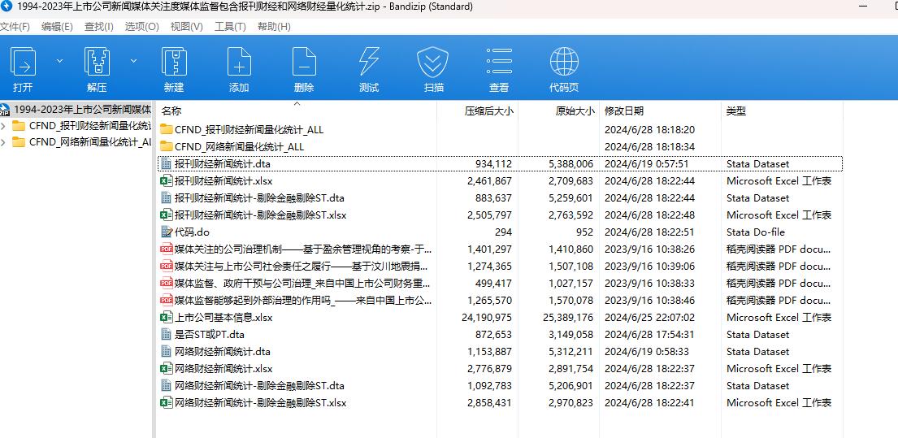The height and width of the screenshot is (438, 898).
Task: Click the Excel icon of 上市公司基本信息.xlsx
Action: point(166,317)
